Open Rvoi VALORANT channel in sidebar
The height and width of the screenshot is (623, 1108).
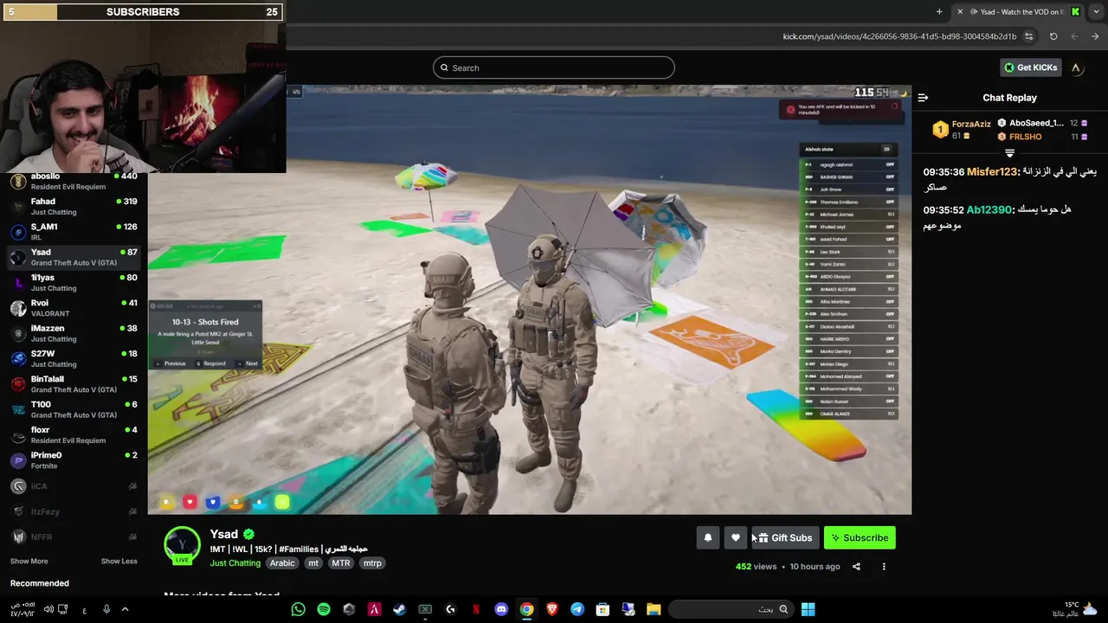(x=74, y=307)
